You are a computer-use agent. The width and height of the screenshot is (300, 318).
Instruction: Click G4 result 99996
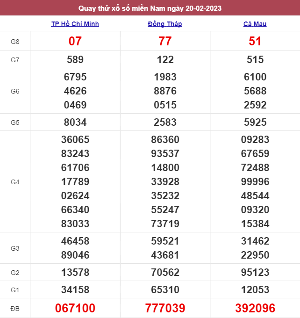pos(255,181)
